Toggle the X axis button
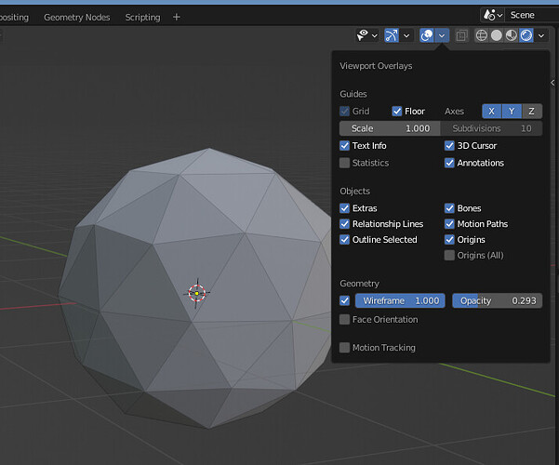Viewport: 559px width, 465px height. [x=491, y=112]
